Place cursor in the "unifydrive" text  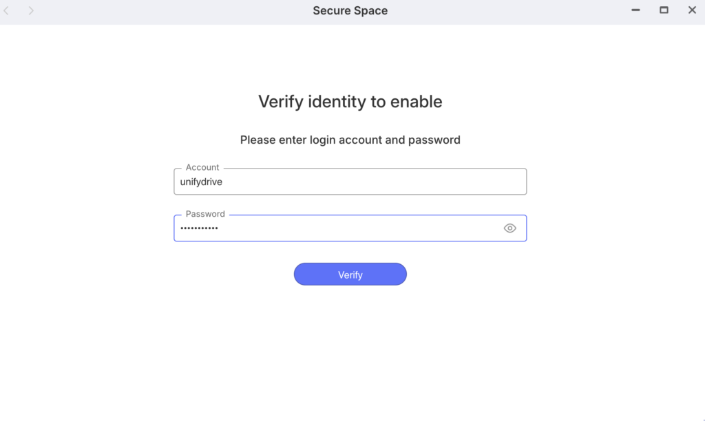(201, 182)
